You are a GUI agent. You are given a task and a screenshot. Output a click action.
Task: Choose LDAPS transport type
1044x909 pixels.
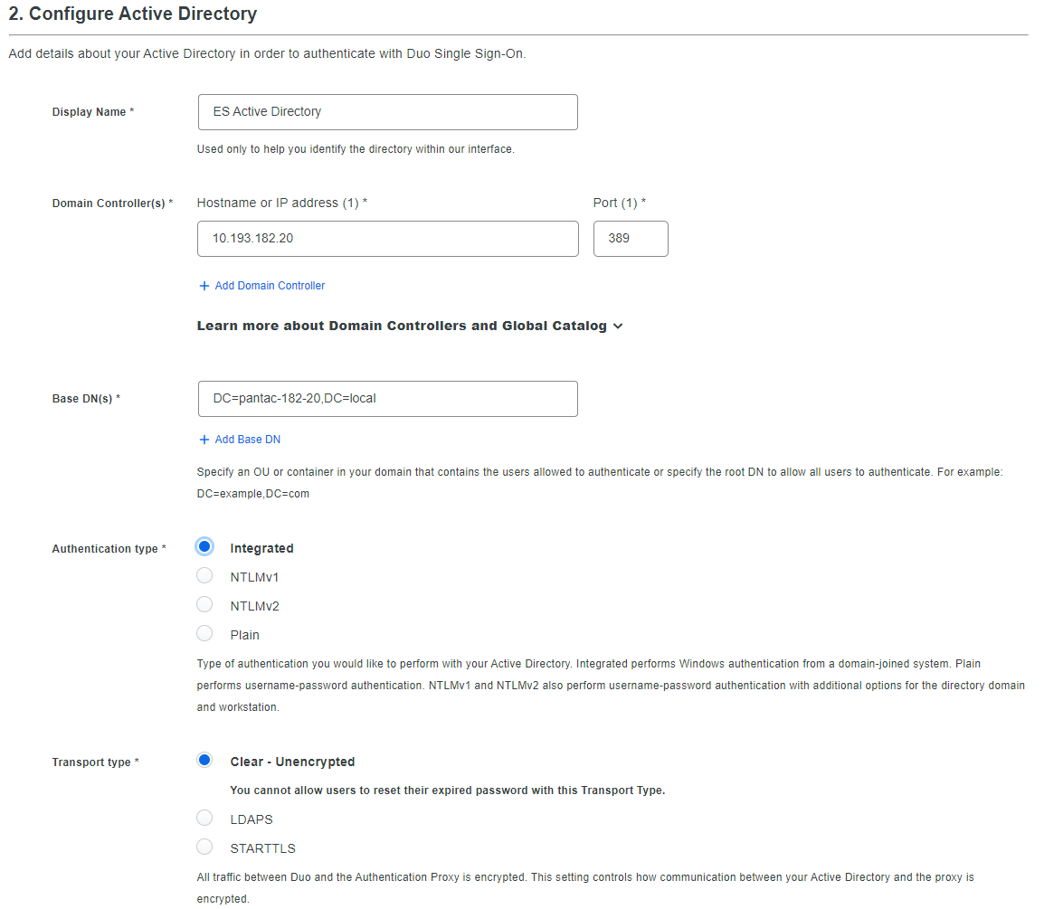coord(204,819)
